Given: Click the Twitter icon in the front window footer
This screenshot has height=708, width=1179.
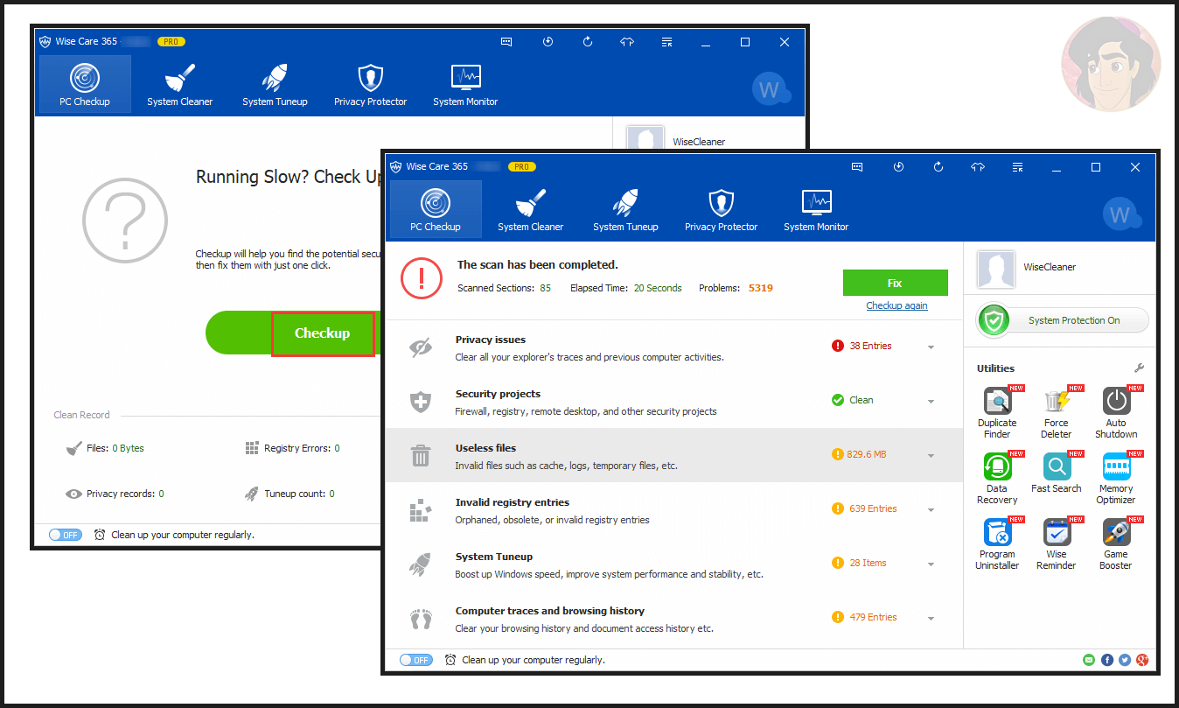Looking at the screenshot, I should click(1125, 660).
